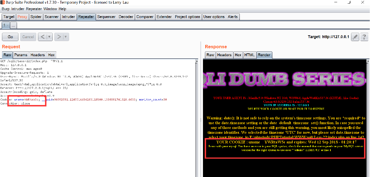Go back to previous request arrow
Viewport: 370px width, 177px height.
42,37
